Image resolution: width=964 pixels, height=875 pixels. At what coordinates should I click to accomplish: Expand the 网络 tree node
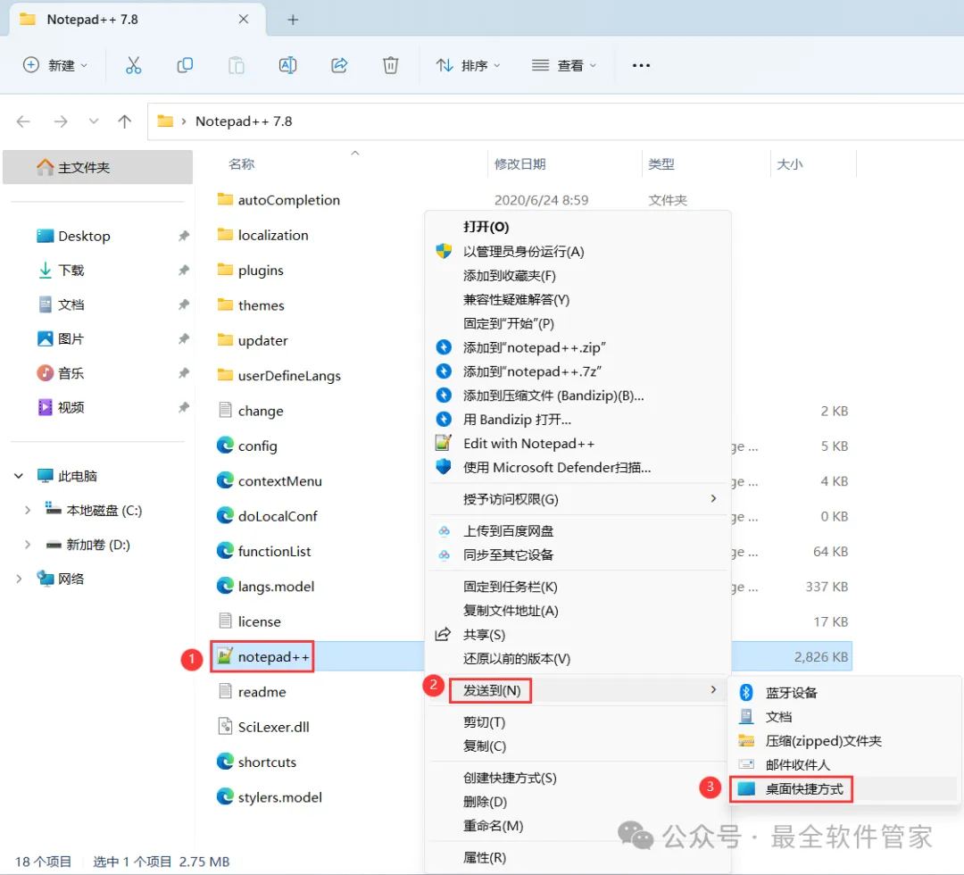(19, 579)
